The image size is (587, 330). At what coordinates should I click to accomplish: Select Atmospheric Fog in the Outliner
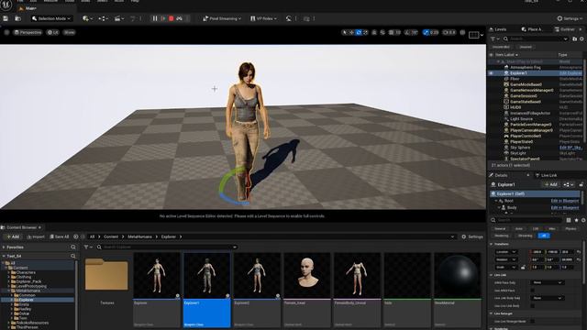tap(526, 67)
